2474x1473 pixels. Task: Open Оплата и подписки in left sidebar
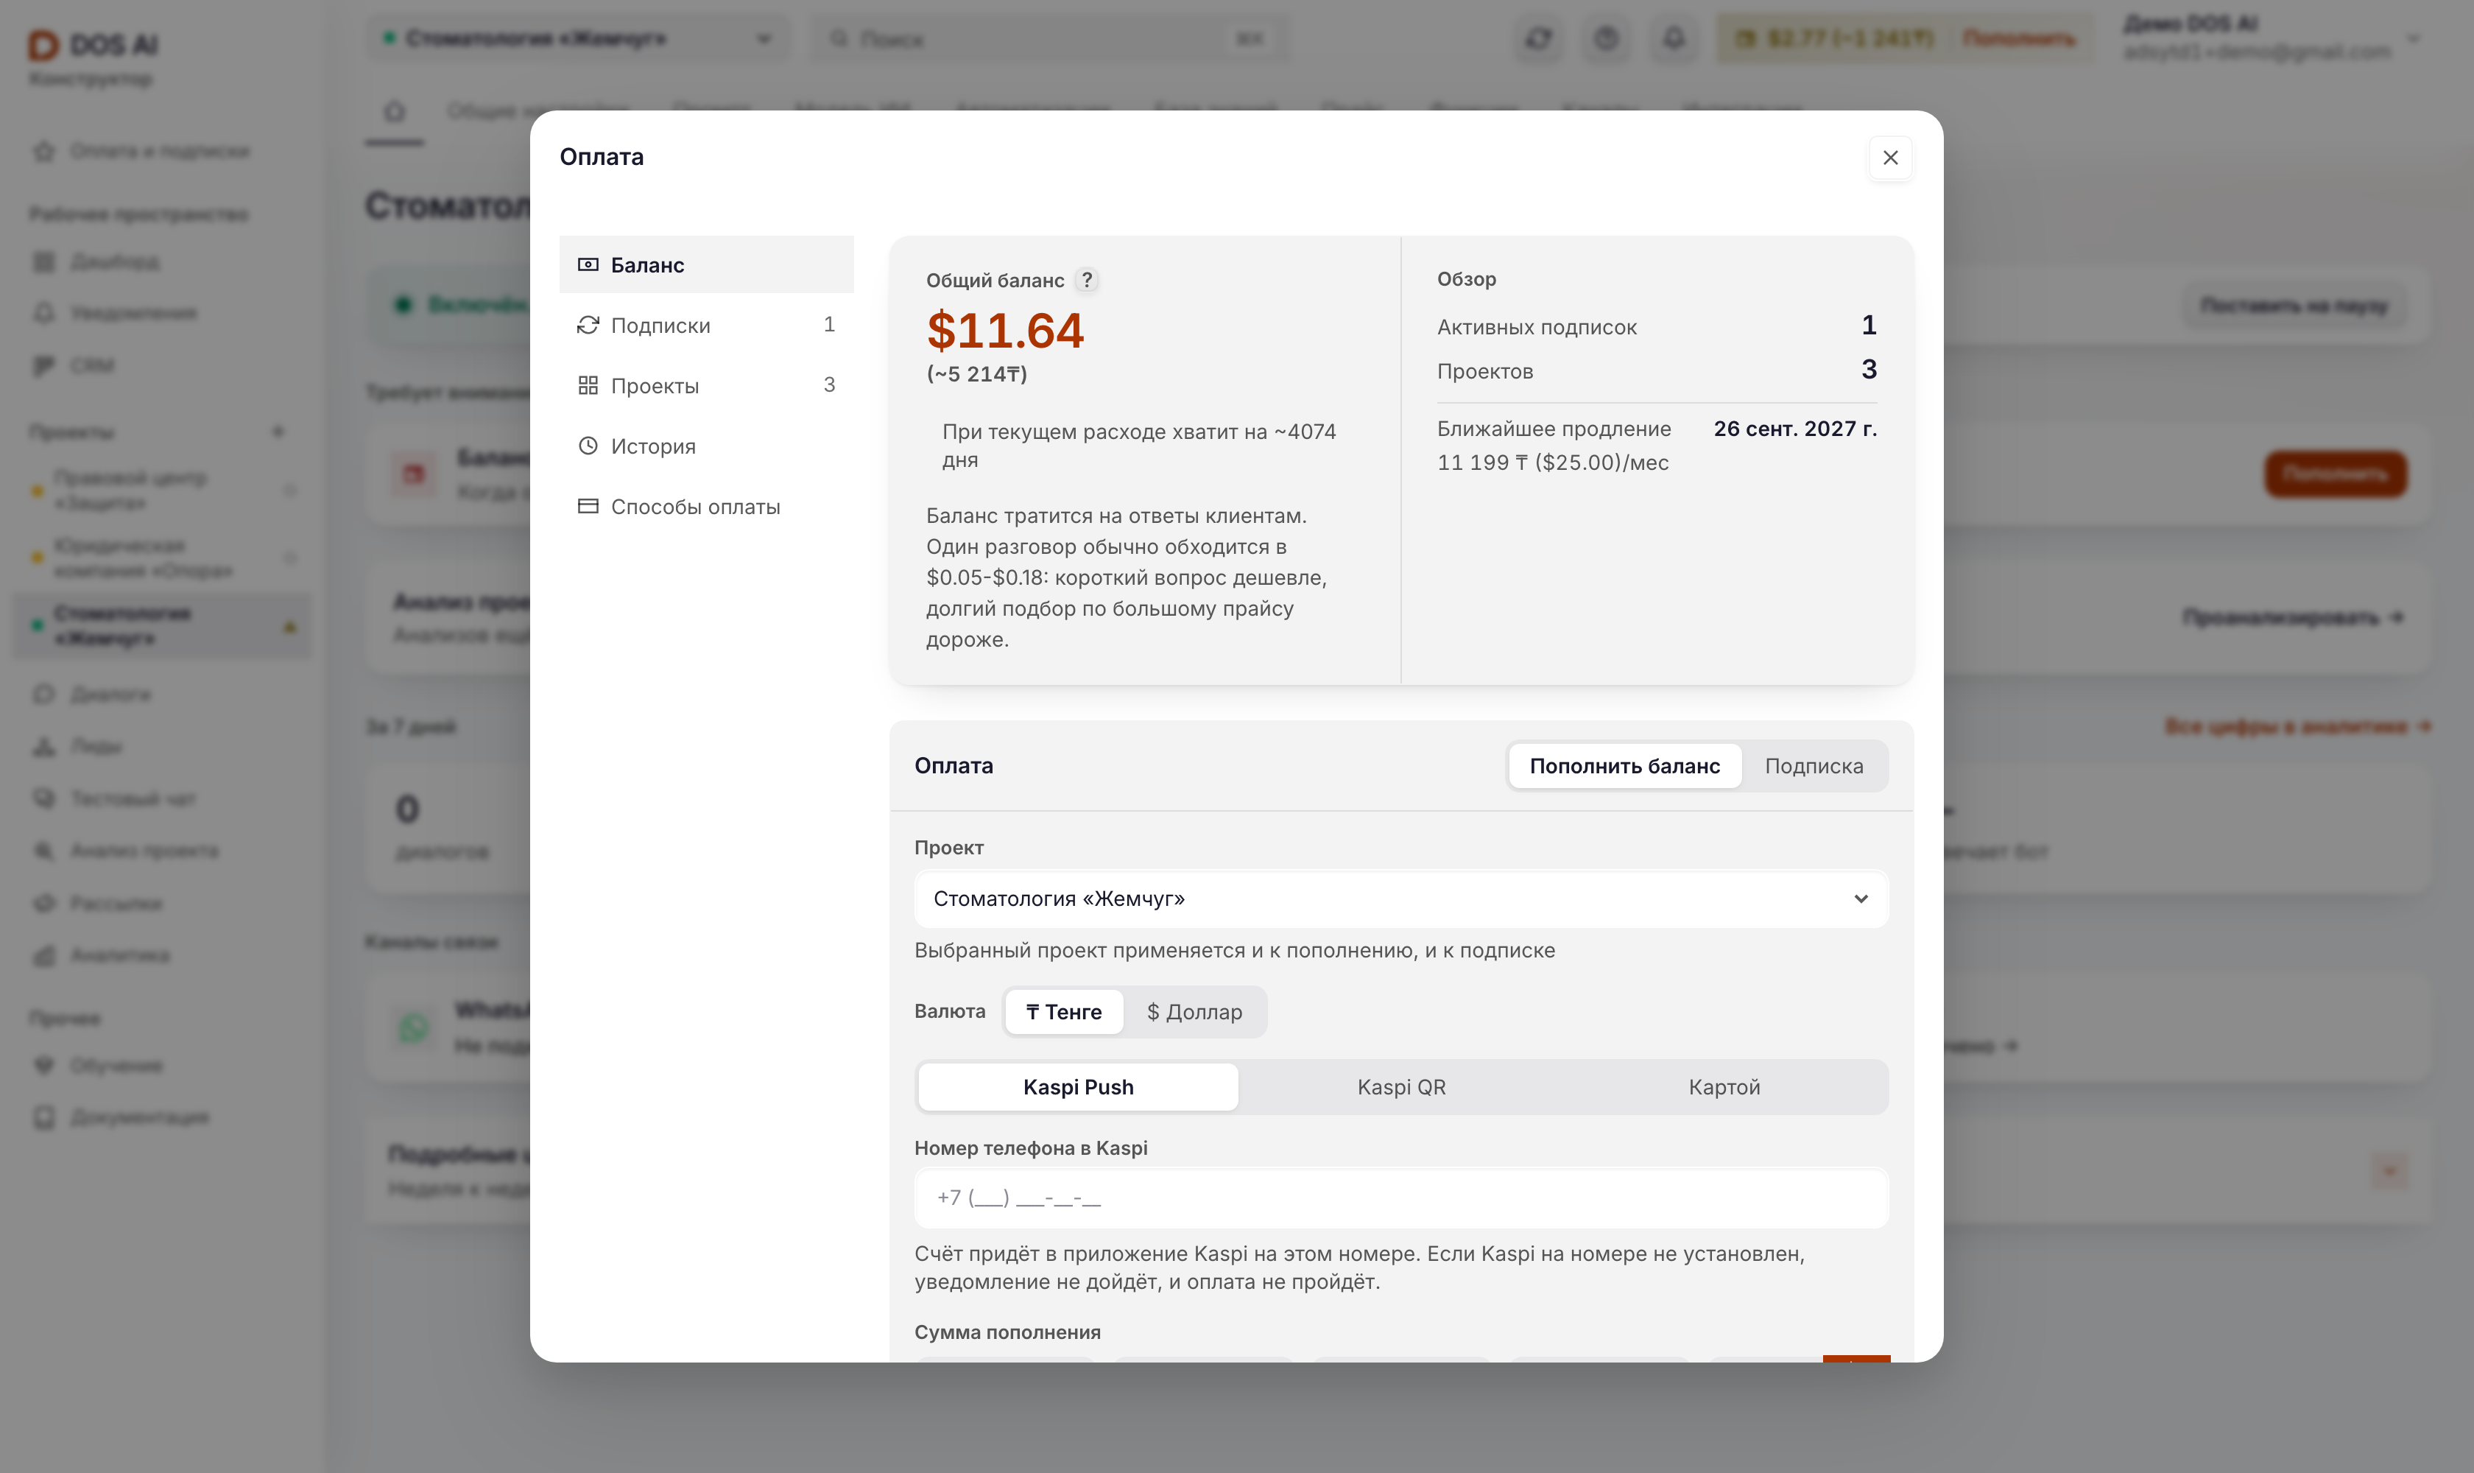pos(160,151)
